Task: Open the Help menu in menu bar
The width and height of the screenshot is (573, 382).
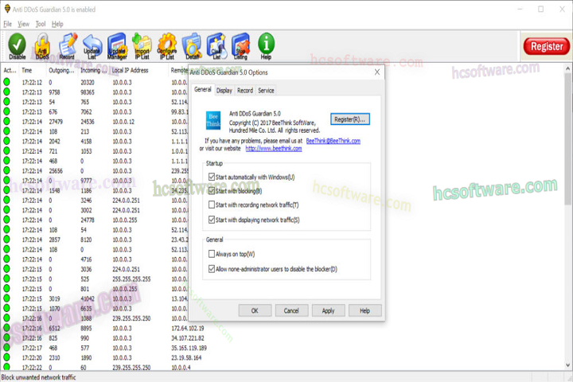Action: [x=57, y=24]
